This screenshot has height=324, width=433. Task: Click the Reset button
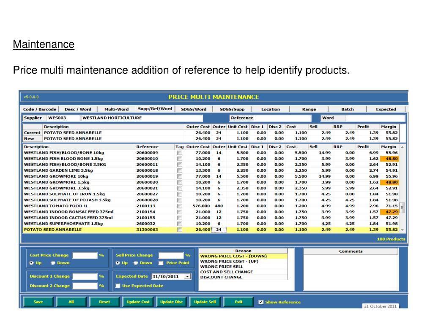coord(104,302)
